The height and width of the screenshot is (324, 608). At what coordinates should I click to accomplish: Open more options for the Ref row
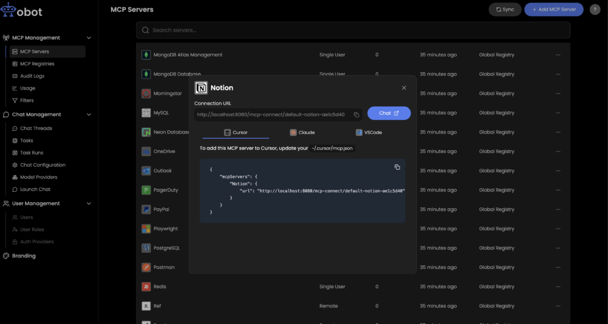(x=558, y=306)
